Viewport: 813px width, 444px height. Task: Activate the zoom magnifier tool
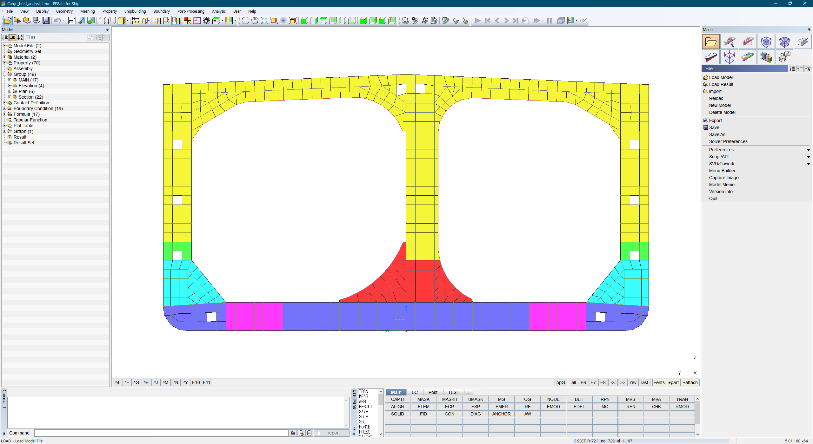point(264,21)
